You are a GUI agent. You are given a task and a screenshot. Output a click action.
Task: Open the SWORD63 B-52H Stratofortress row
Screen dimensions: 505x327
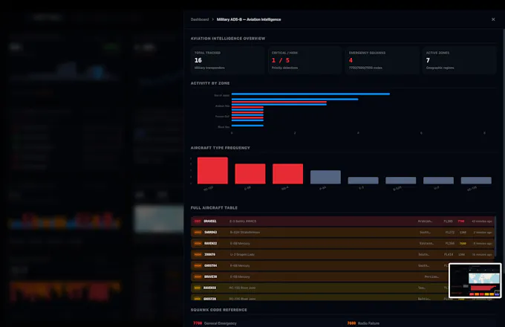(342, 233)
